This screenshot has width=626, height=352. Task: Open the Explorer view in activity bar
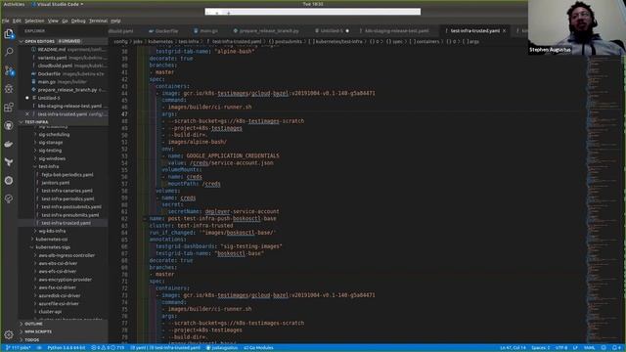pos(9,34)
